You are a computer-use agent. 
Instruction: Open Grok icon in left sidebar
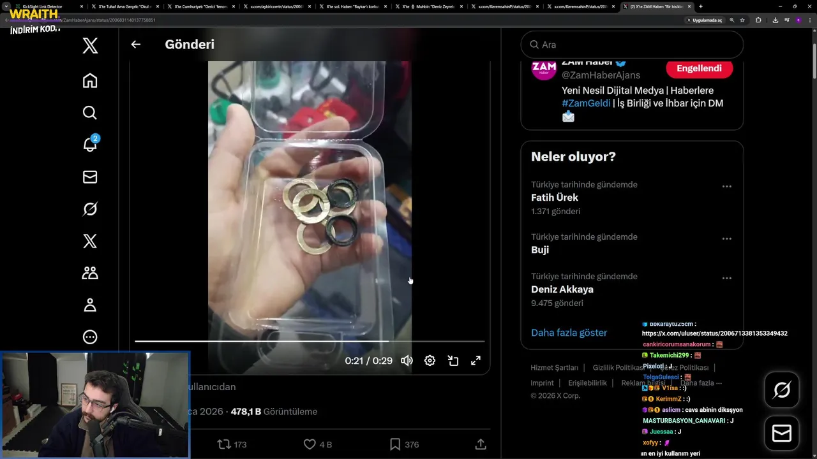pyautogui.click(x=90, y=209)
